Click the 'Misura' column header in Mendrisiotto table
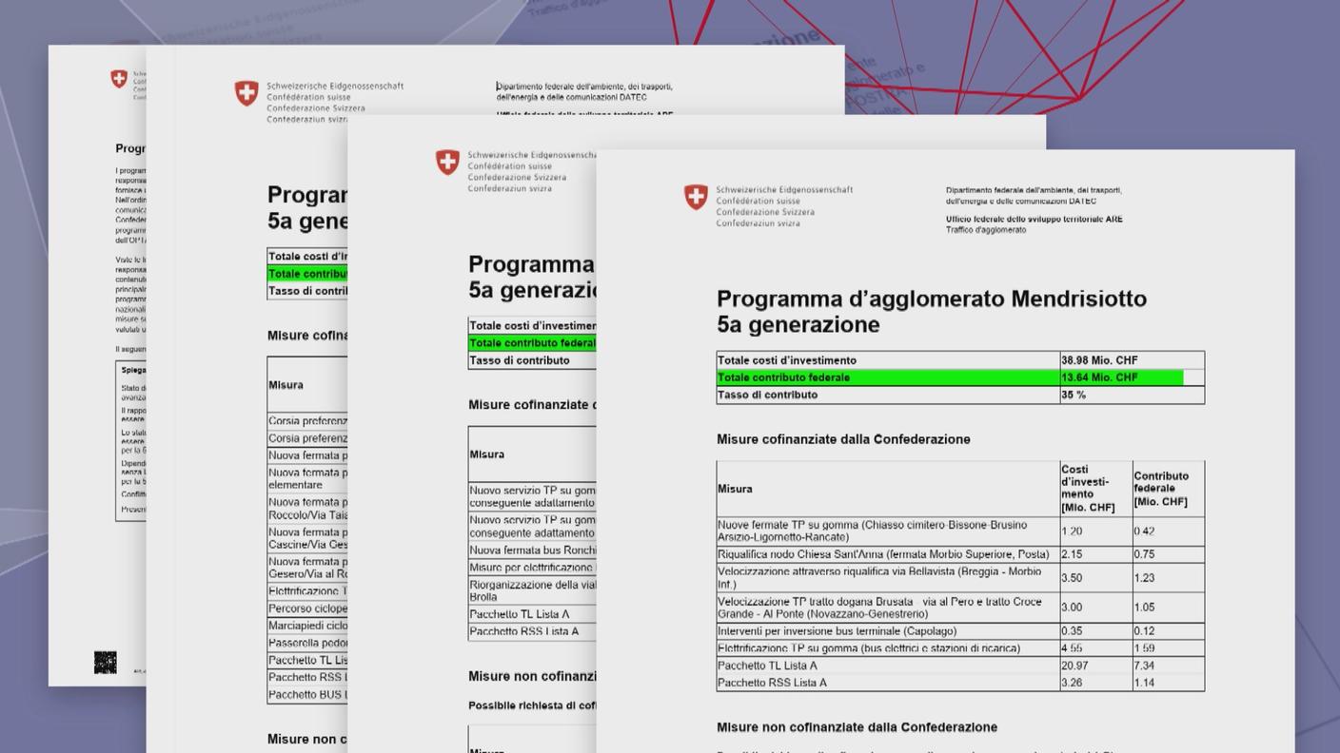The width and height of the screenshot is (1340, 753). [x=735, y=489]
